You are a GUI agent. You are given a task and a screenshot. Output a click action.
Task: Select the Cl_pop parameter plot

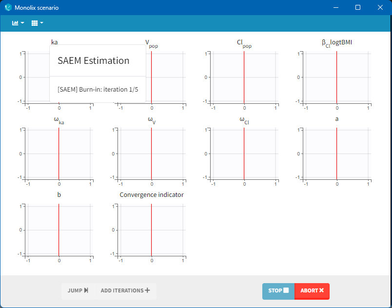point(244,77)
